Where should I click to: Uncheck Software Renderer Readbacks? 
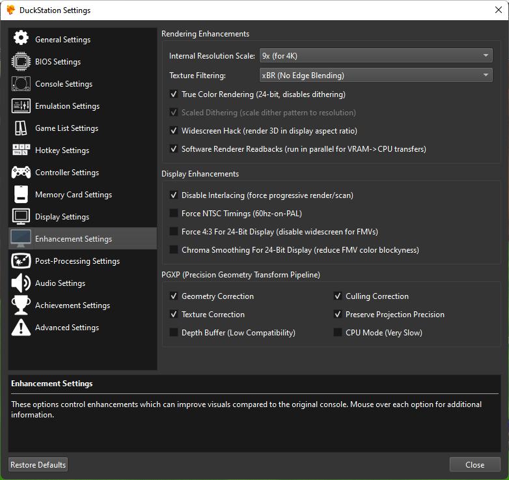tap(174, 148)
